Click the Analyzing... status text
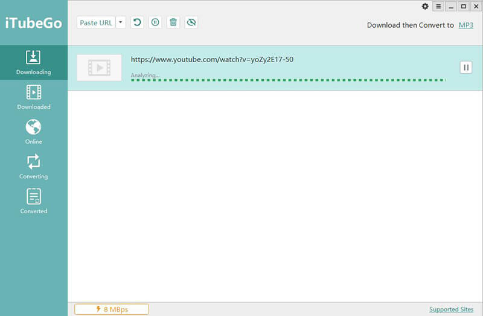Image resolution: width=483 pixels, height=316 pixels. coord(145,75)
